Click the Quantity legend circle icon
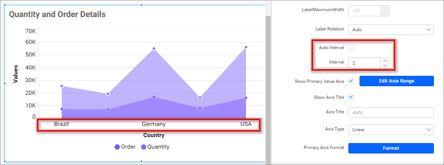This screenshot has height=165, width=444. (144, 147)
